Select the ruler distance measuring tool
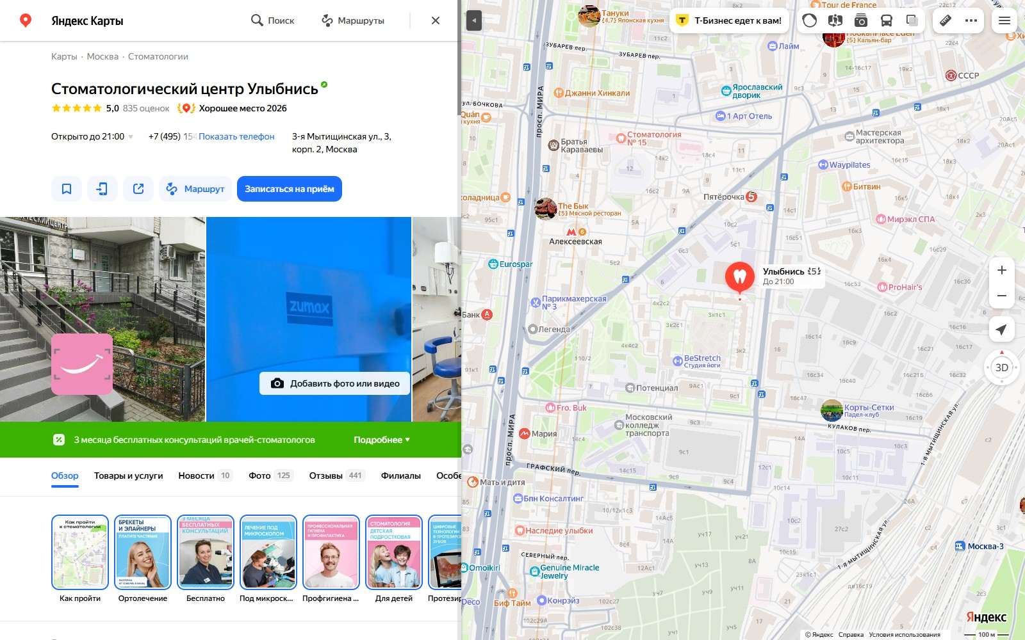 pos(946,20)
